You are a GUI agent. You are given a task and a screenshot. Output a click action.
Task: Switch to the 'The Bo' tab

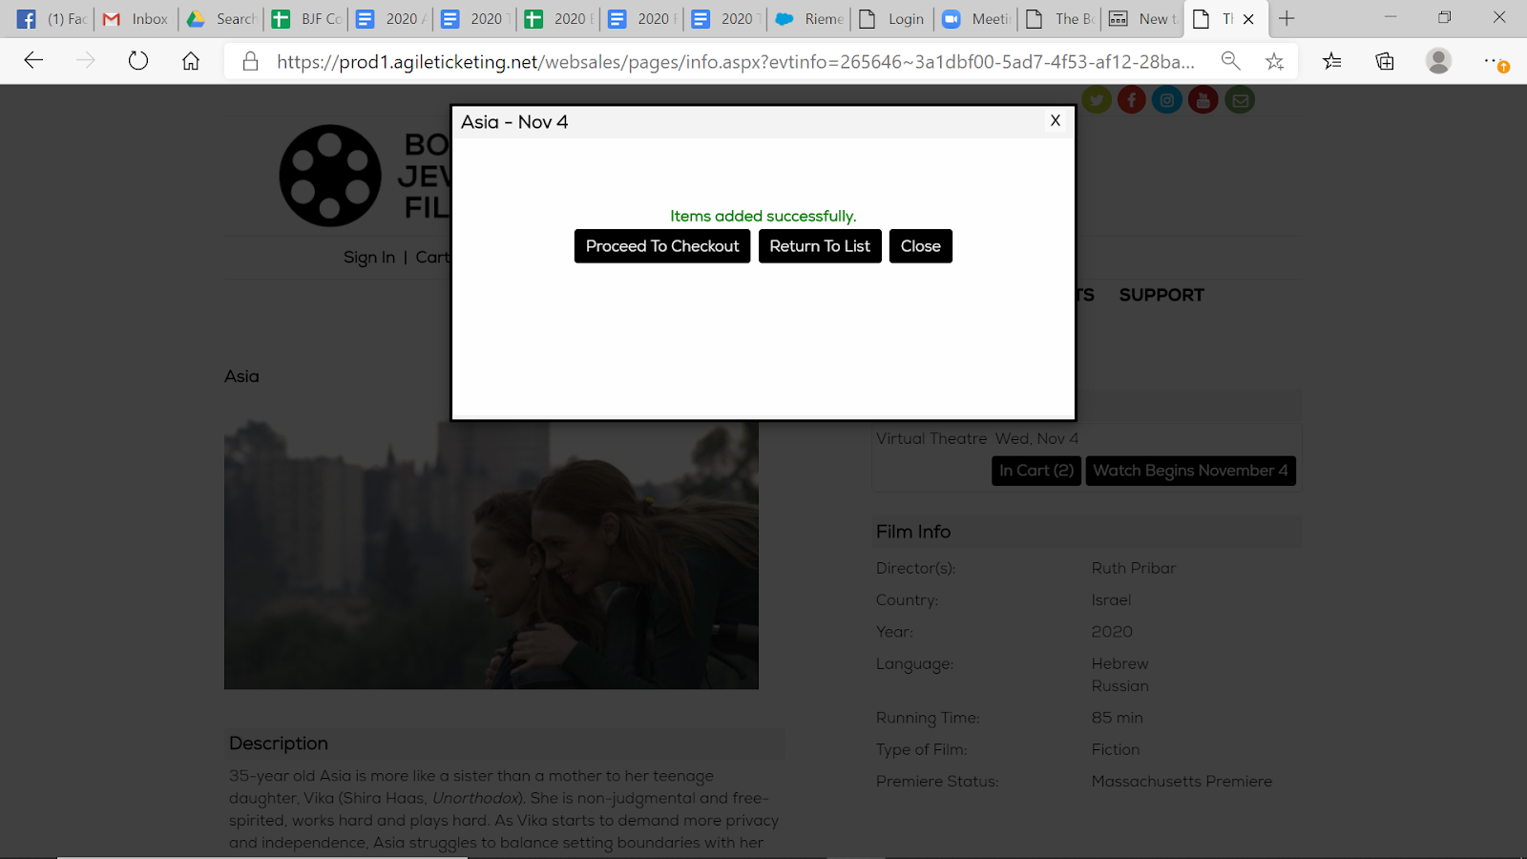[1060, 18]
